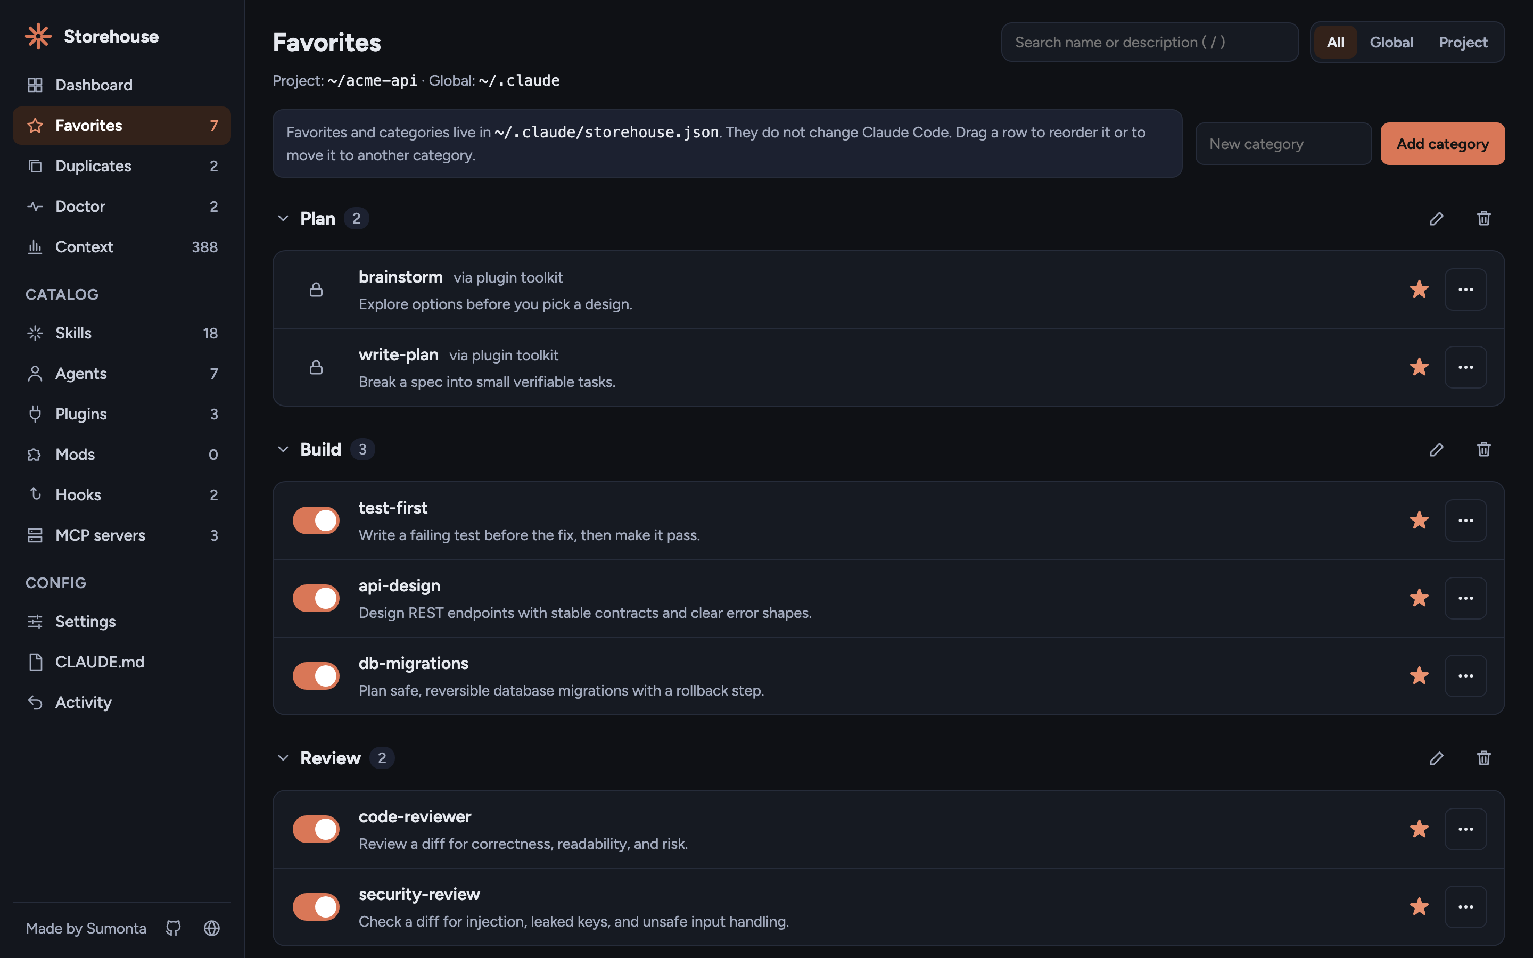Disable the code-reviewer toggle
1533x958 pixels.
316,829
